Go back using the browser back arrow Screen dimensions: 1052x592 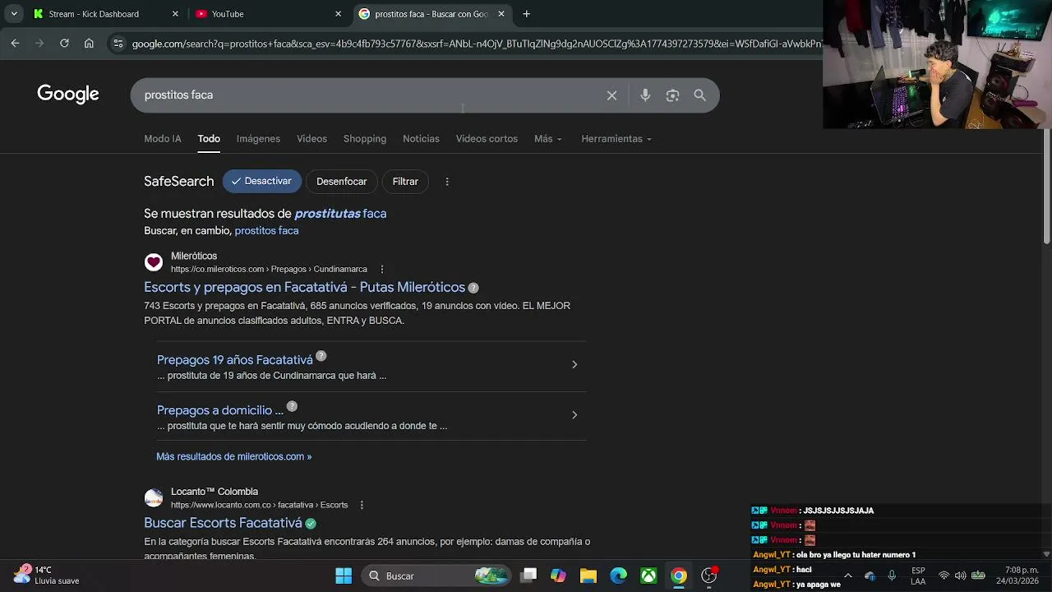(15, 44)
